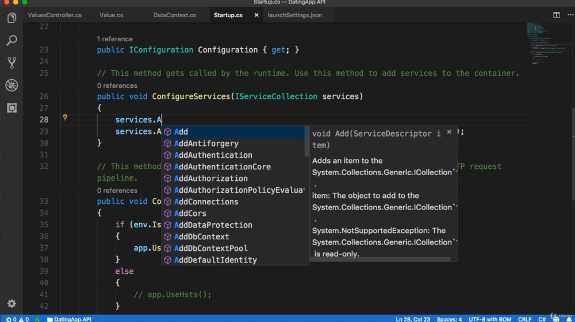Change the CRLF line ending setting
The height and width of the screenshot is (322, 575).
[x=524, y=319]
